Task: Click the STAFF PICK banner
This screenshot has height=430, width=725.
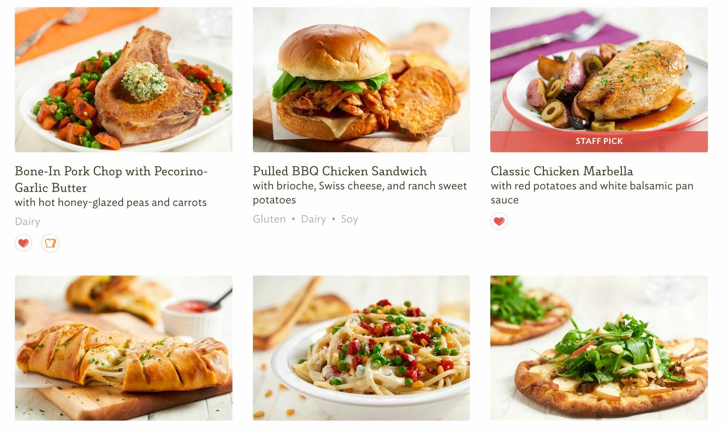Action: (x=599, y=141)
